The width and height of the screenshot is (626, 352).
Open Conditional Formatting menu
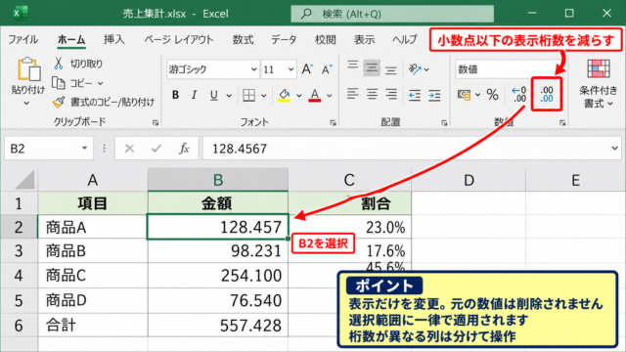pyautogui.click(x=598, y=84)
